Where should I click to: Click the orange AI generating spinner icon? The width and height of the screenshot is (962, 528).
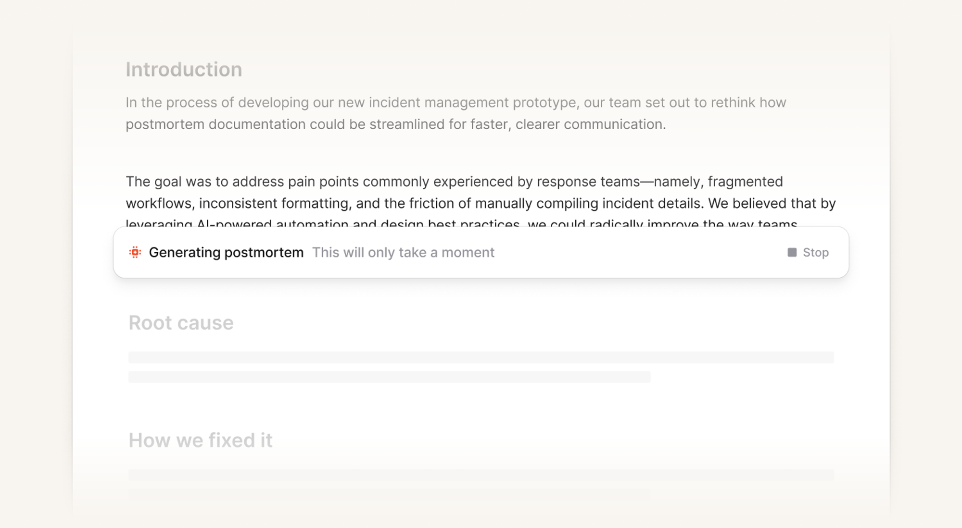[135, 252]
